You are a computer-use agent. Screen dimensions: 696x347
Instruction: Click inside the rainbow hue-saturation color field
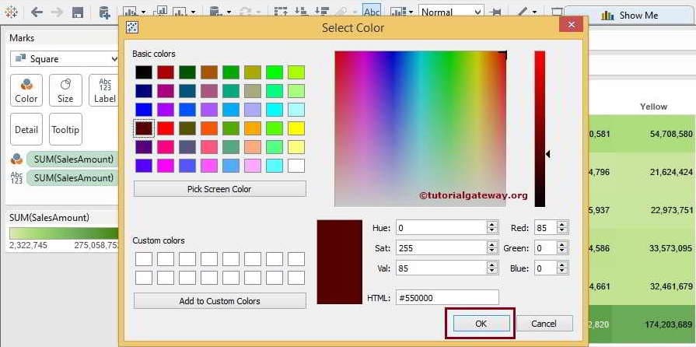[421, 128]
